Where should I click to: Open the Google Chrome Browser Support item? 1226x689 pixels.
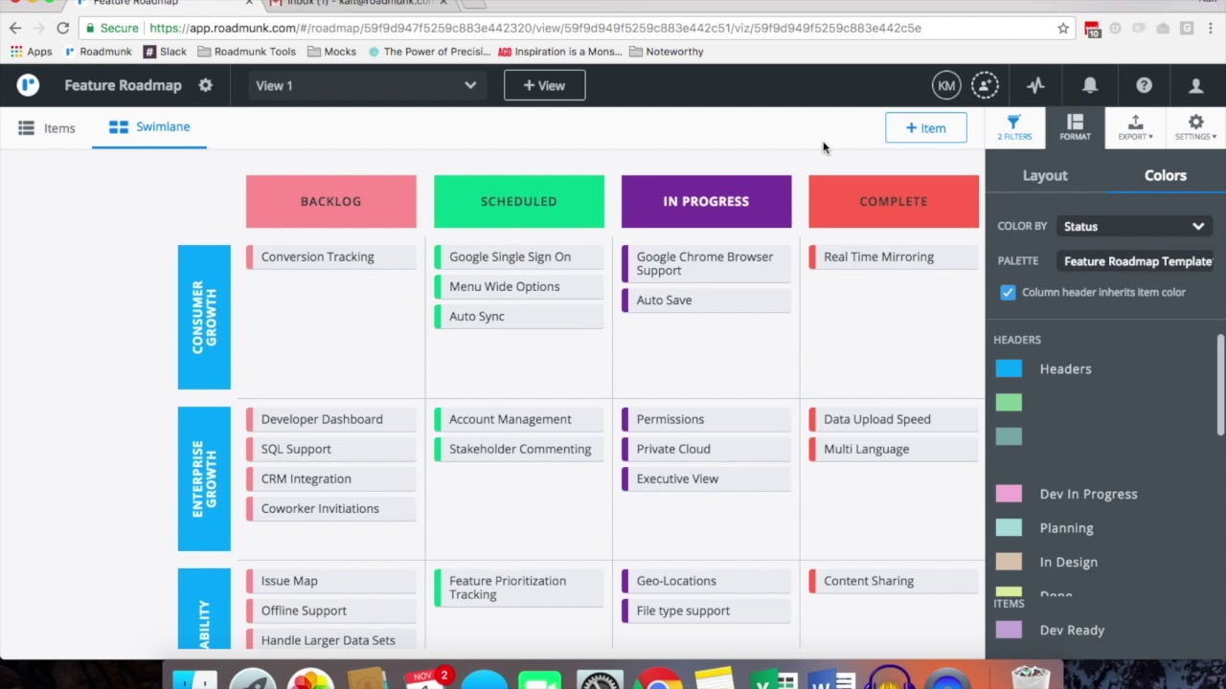[x=706, y=263]
